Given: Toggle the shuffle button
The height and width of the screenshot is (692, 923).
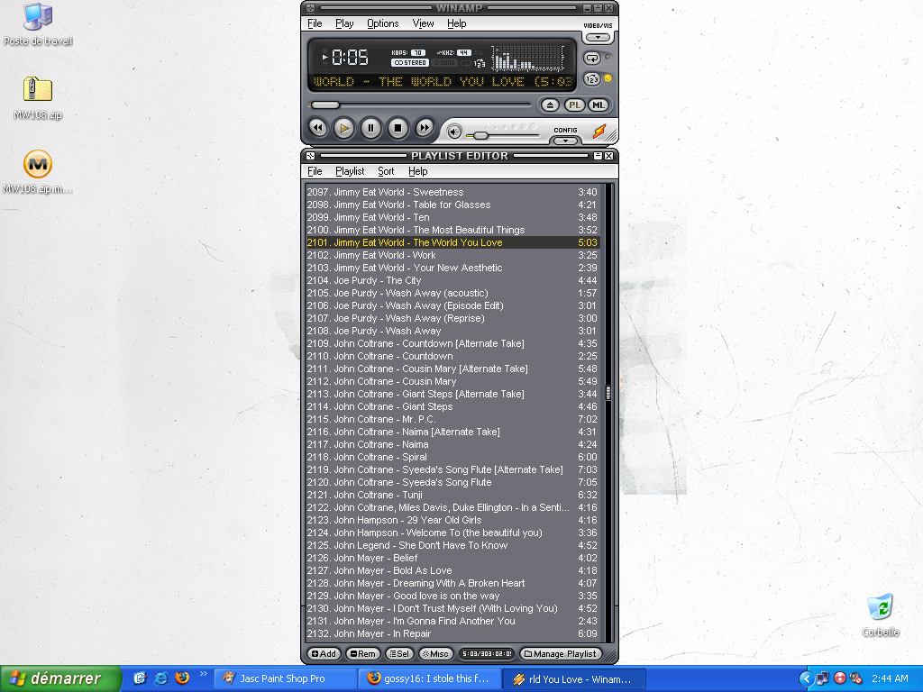Looking at the screenshot, I should [x=592, y=78].
